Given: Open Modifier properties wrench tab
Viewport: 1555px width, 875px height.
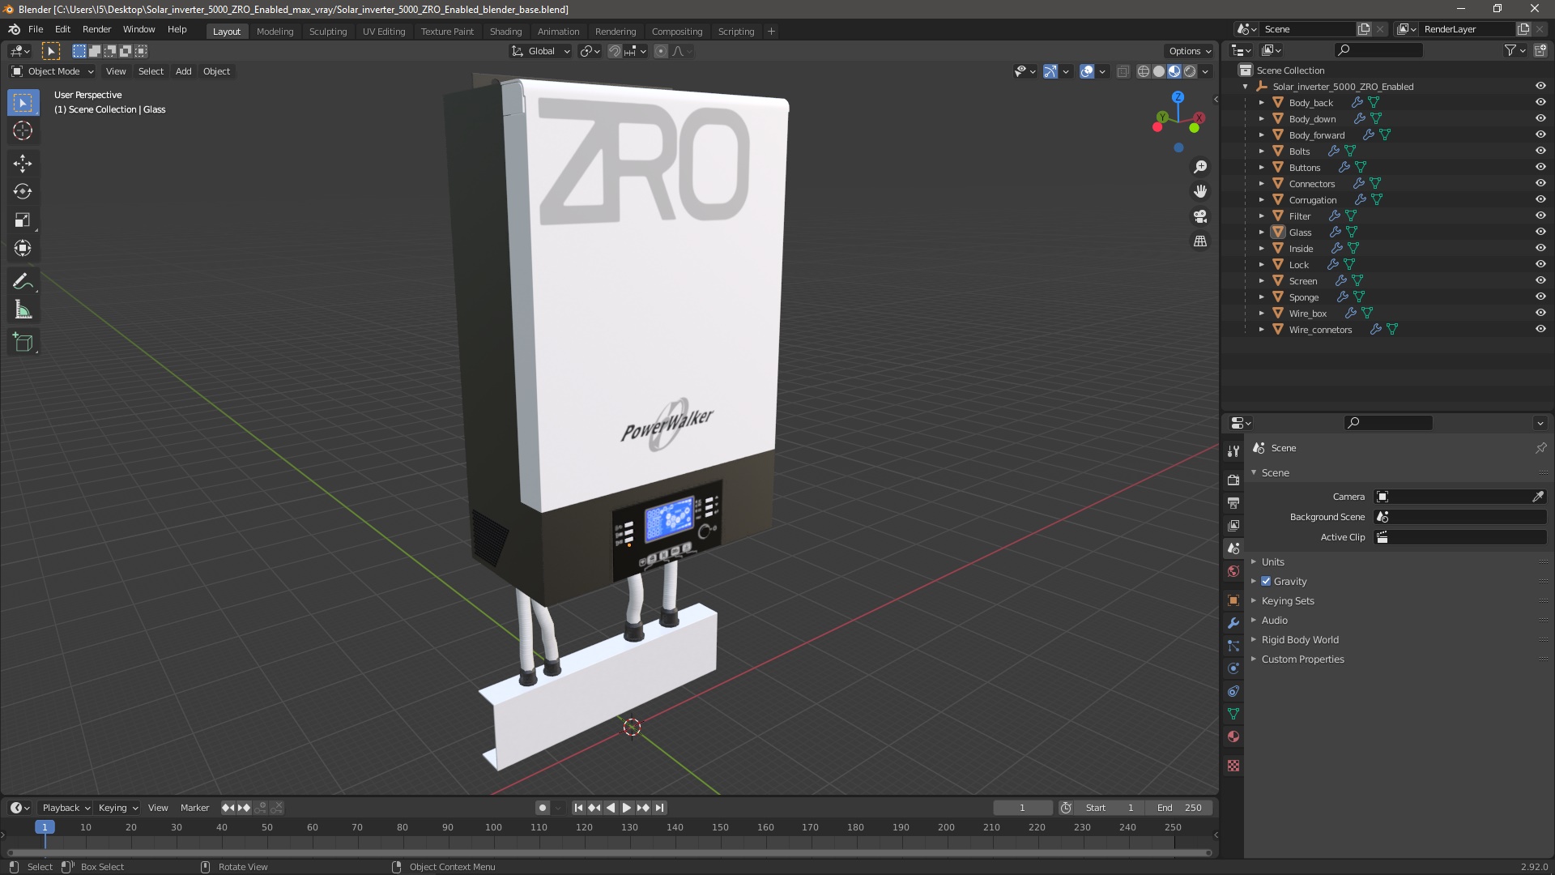Looking at the screenshot, I should [x=1233, y=623].
